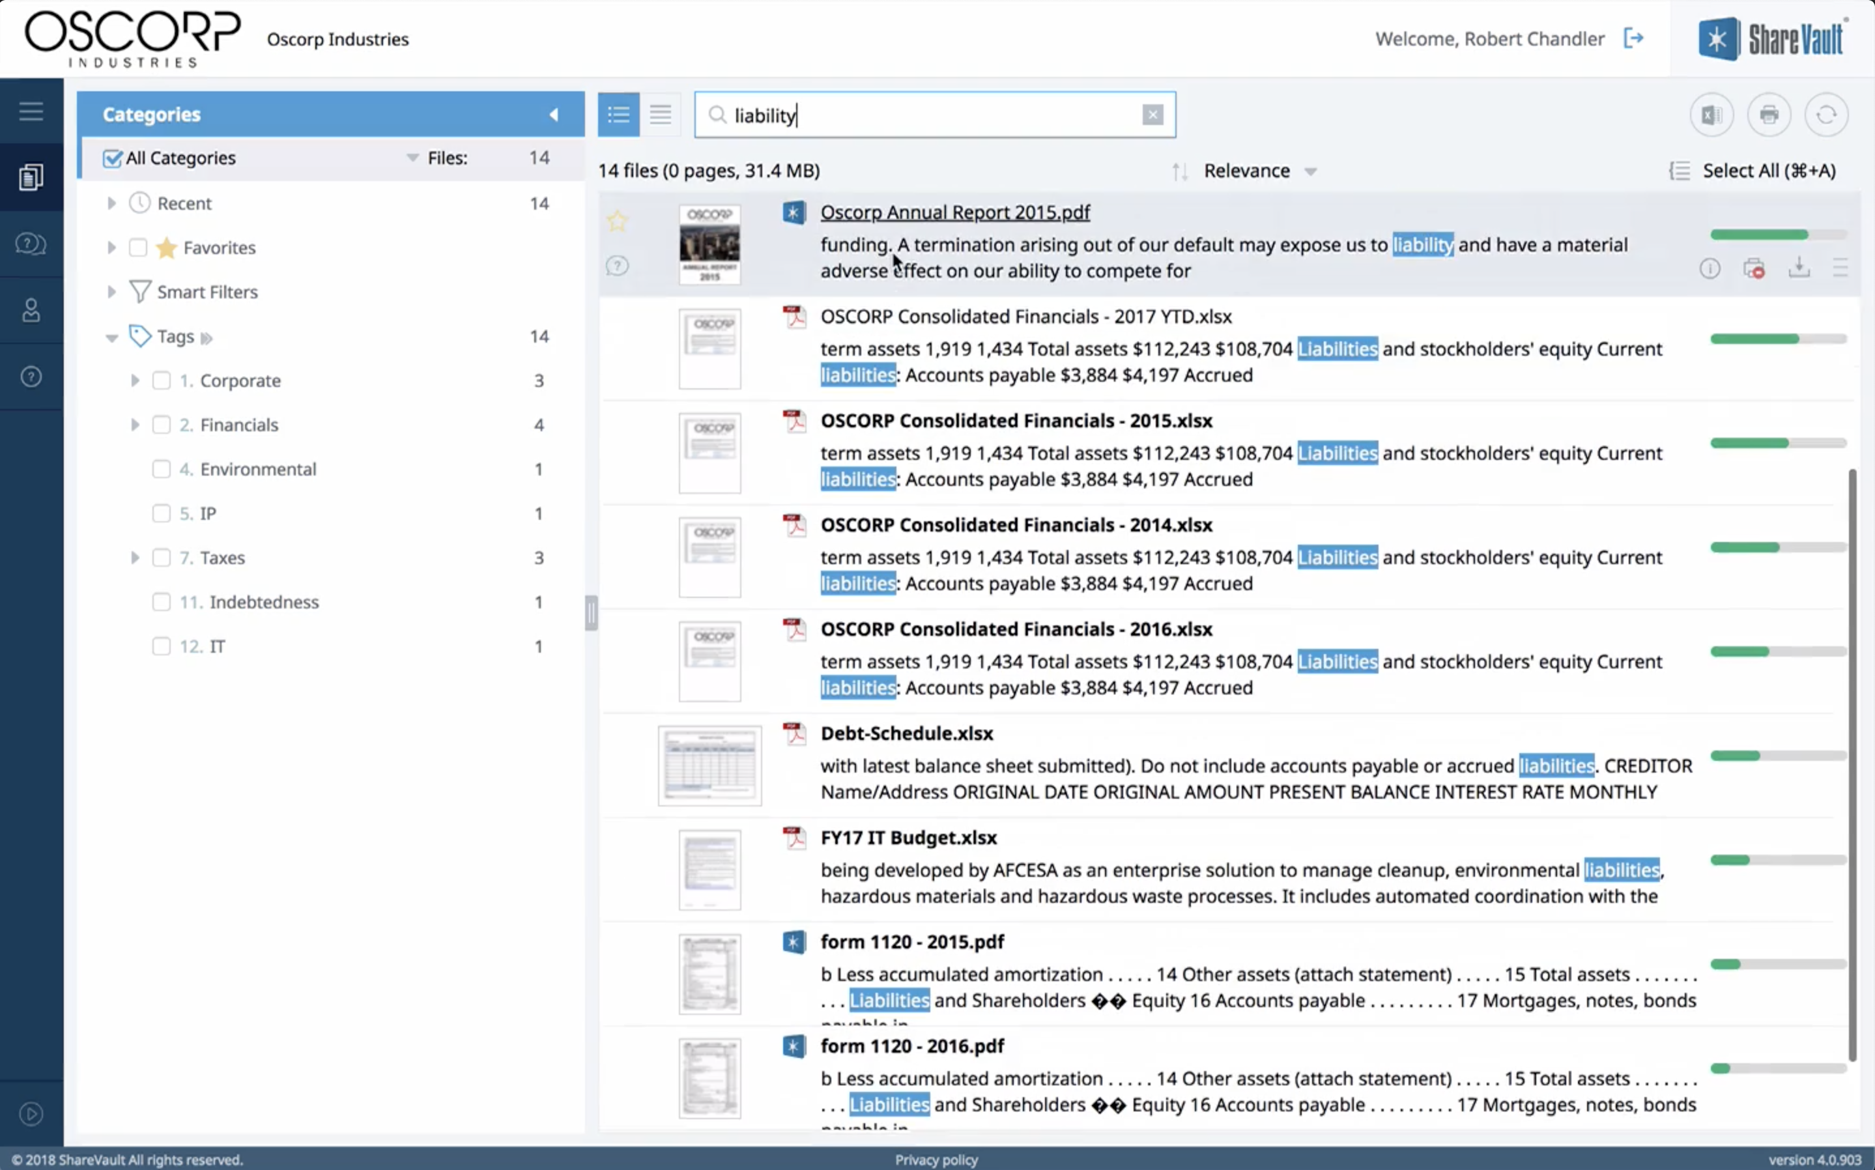This screenshot has height=1170, width=1875.
Task: Enable the Financials category checkbox
Action: point(160,425)
